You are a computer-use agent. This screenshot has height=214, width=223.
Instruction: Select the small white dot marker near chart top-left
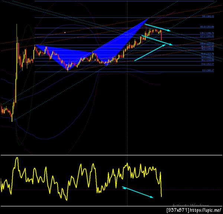point(65,32)
